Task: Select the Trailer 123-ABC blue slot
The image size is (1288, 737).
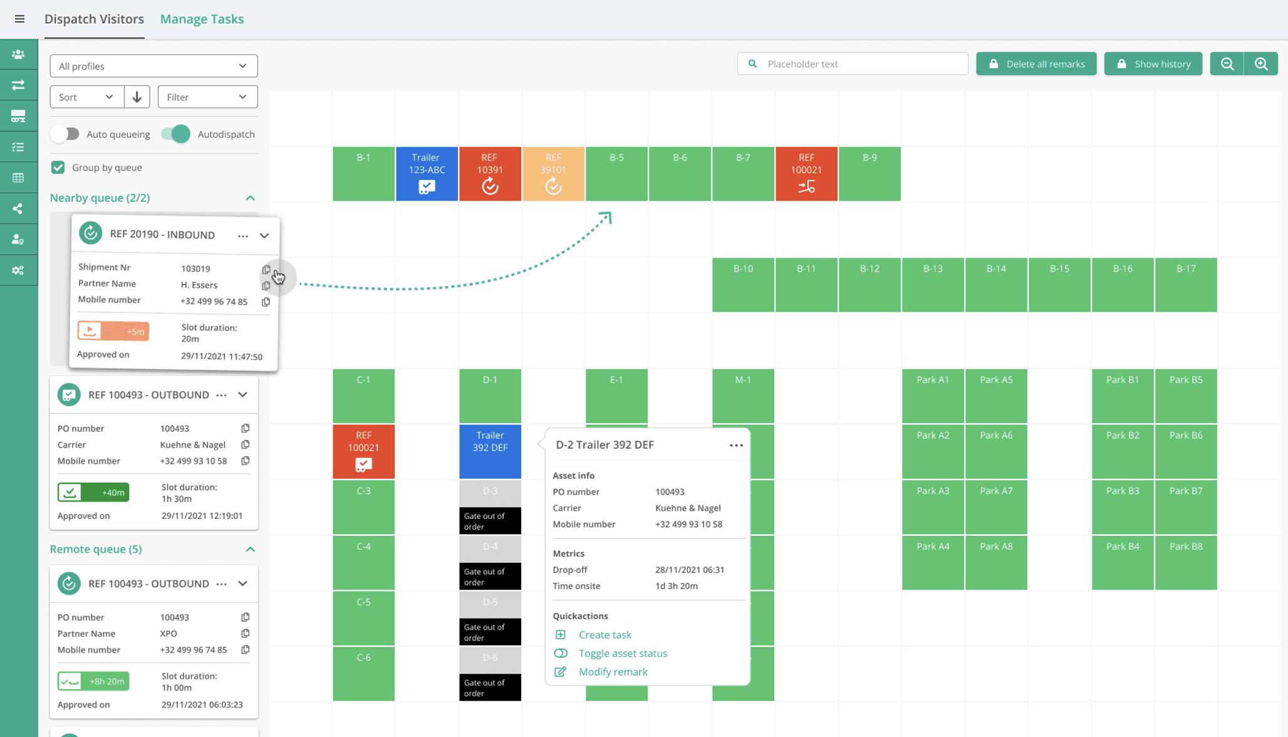Action: coord(427,174)
